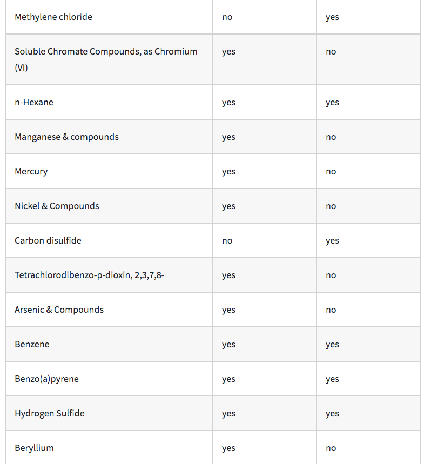Select the Benzene row name
424x464 pixels.
[x=32, y=344]
